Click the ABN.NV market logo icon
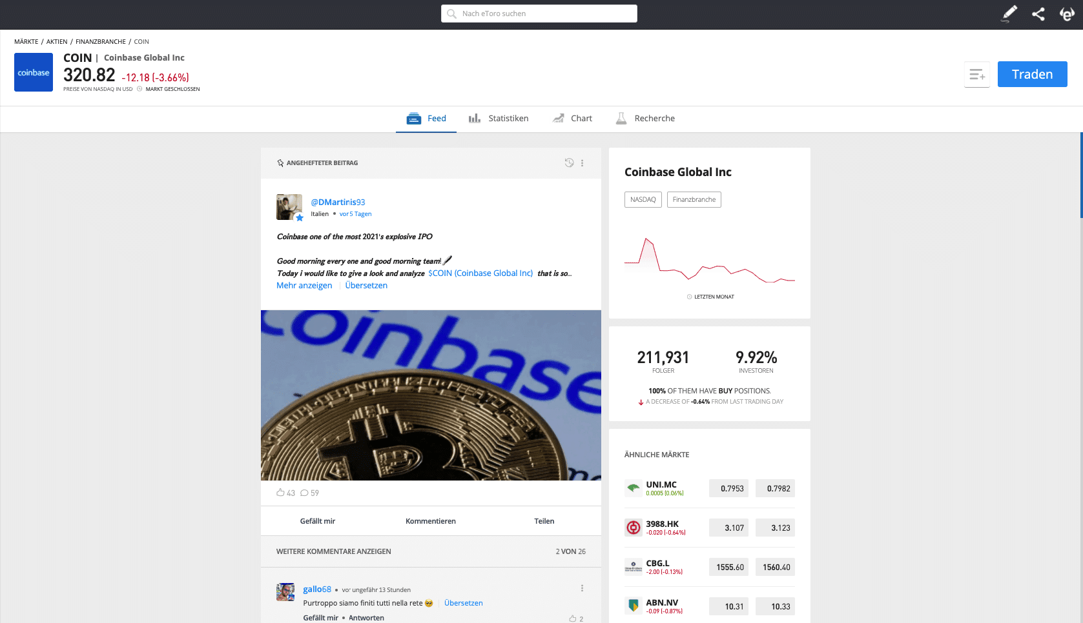This screenshot has height=623, width=1083. point(634,606)
